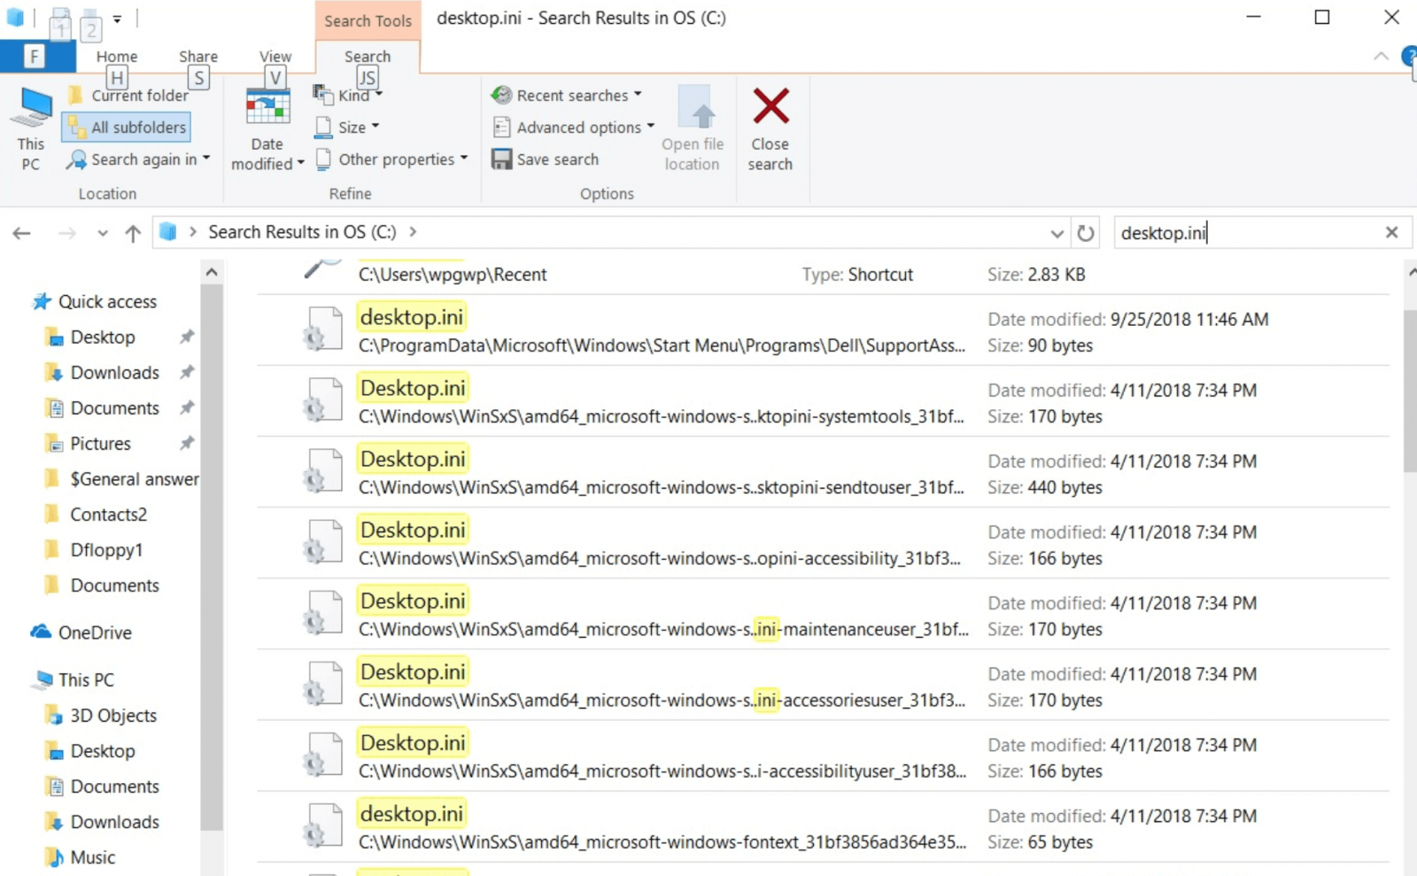Click the Back arrow navigation icon
This screenshot has width=1417, height=876.
coord(22,233)
